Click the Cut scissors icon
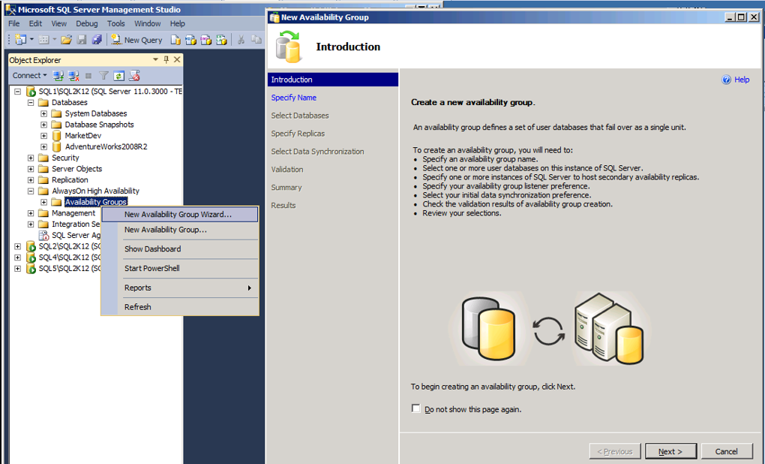765x464 pixels. 241,40
